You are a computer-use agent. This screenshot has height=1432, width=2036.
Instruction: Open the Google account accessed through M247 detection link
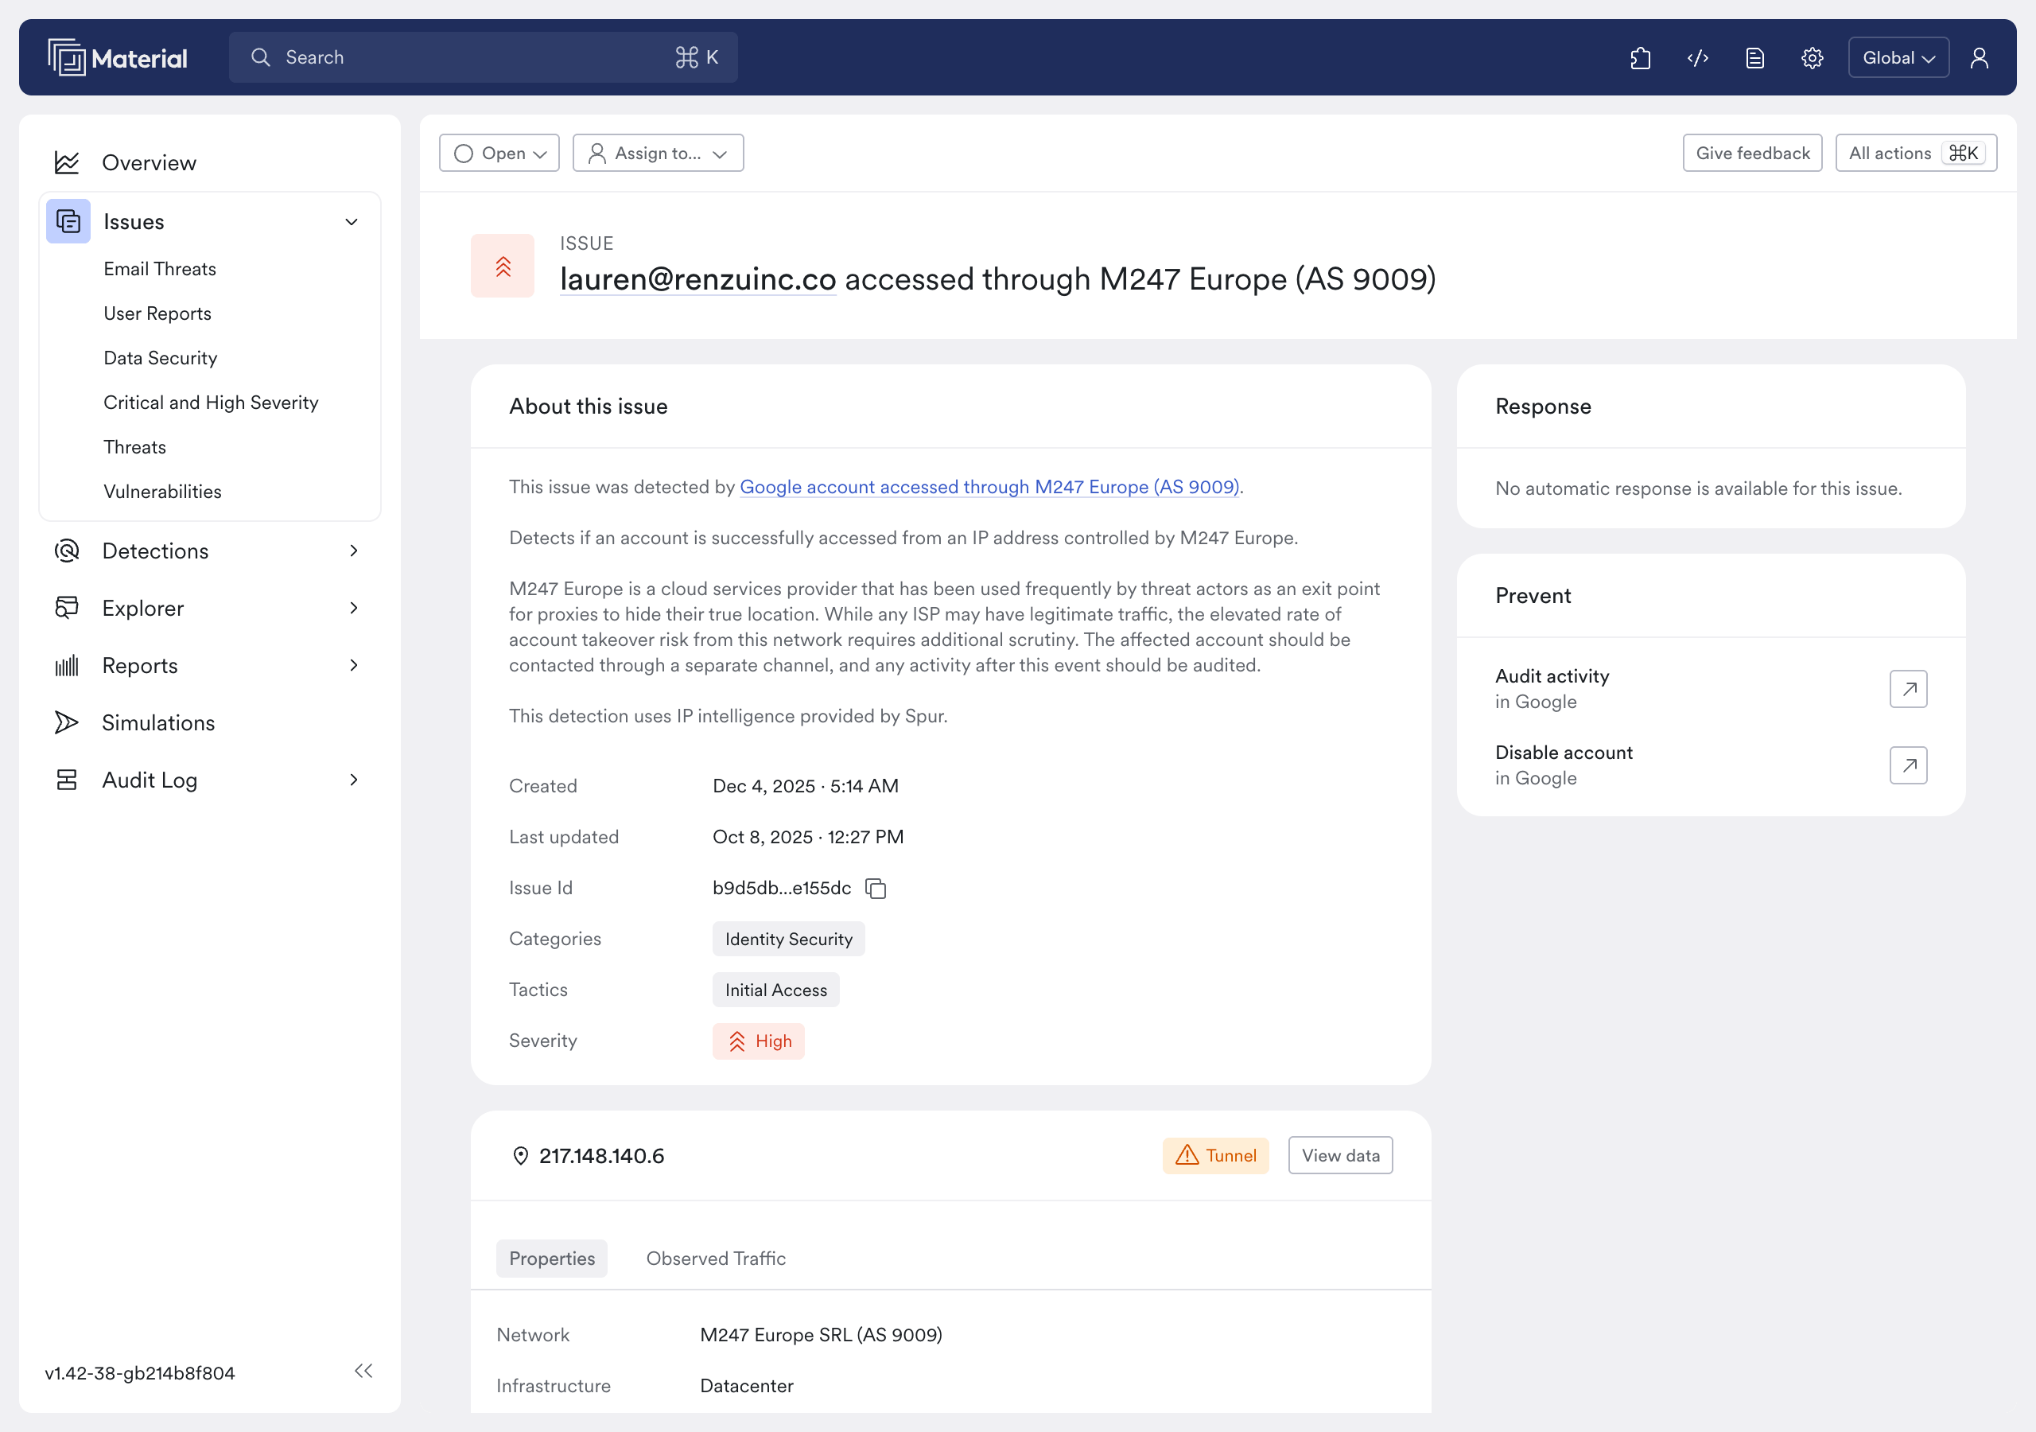[x=989, y=487]
